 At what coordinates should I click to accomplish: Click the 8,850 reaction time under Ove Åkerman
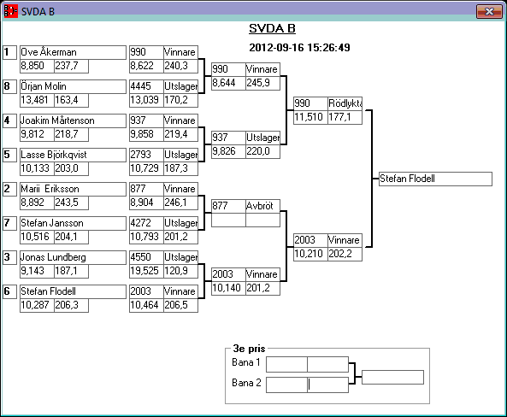(x=37, y=67)
